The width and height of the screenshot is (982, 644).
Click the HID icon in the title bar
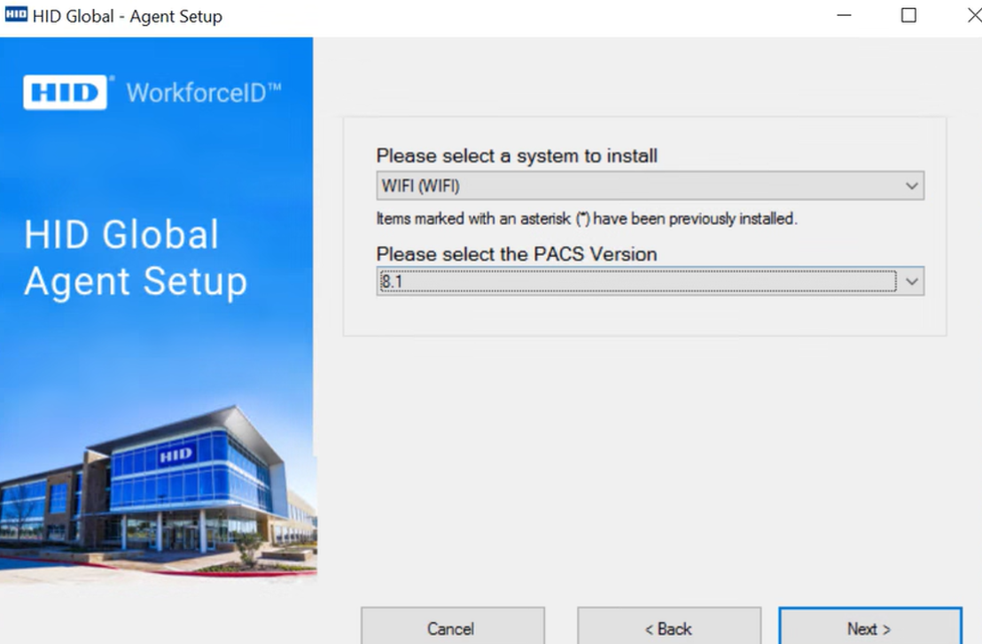click(x=16, y=16)
